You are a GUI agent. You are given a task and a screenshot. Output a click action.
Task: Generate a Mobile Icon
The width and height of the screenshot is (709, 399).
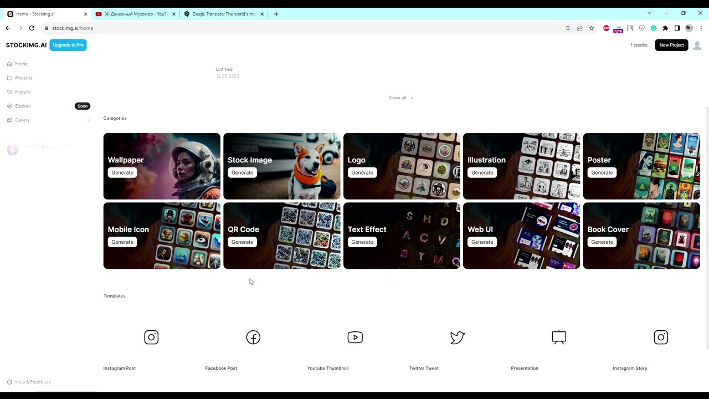pos(122,242)
